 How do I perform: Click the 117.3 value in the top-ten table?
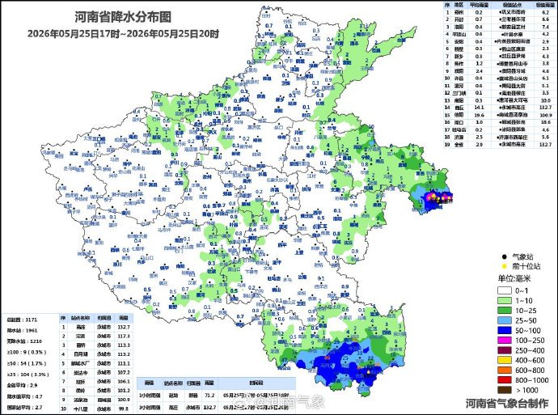pos(124,336)
